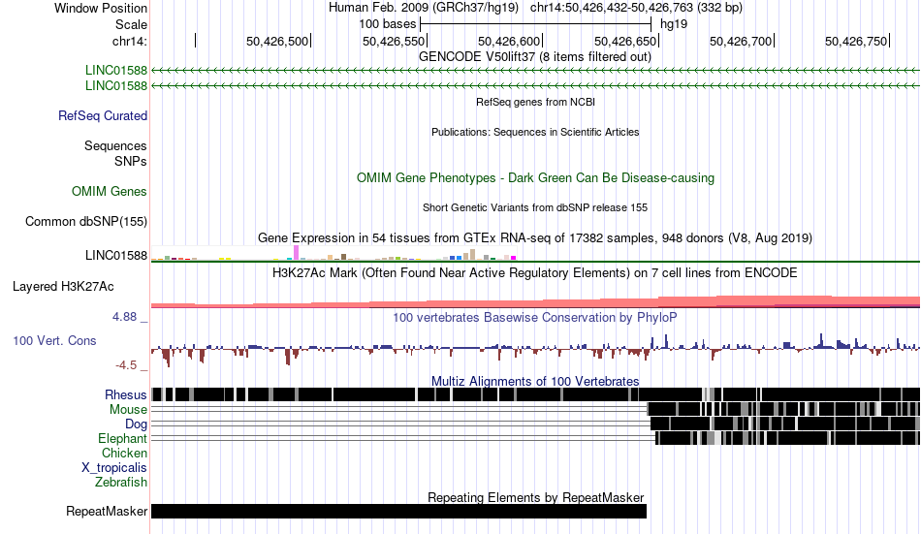The width and height of the screenshot is (921, 534).
Task: Open the OMIM Gene Phenotypes track title
Action: (535, 178)
